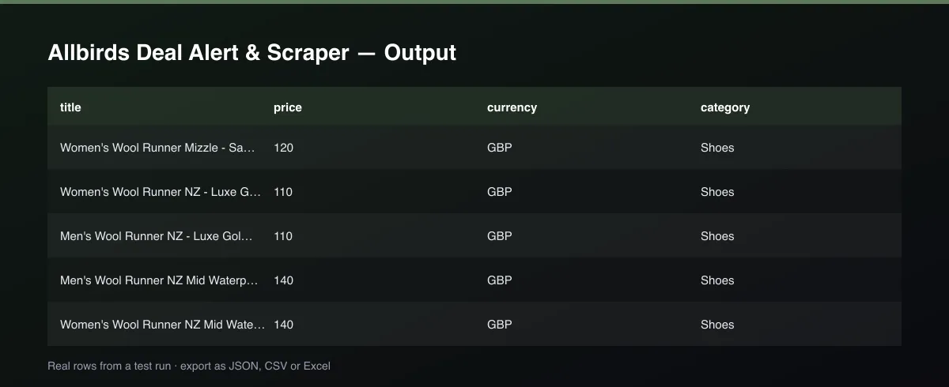Click the price column header
949x387 pixels.
pos(288,107)
